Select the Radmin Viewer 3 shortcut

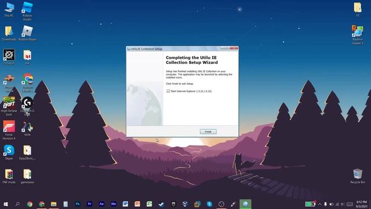[358, 35]
